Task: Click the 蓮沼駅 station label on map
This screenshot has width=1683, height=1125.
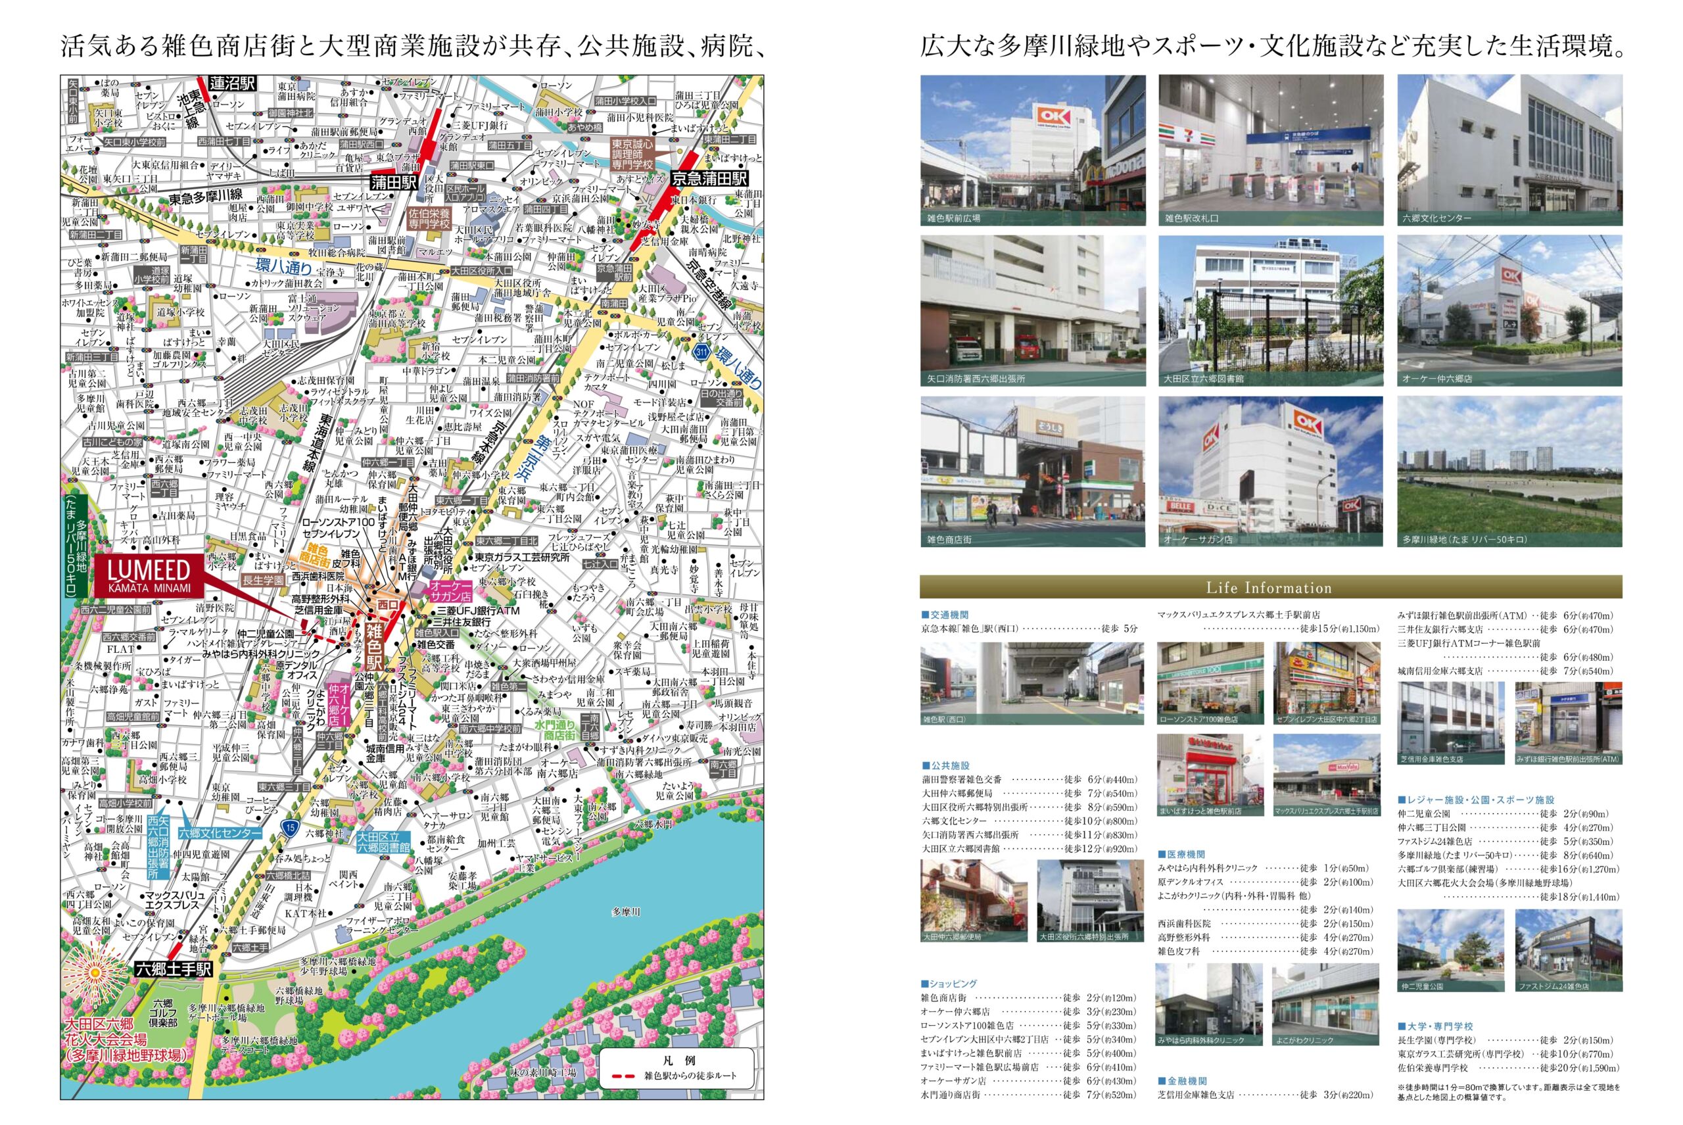Action: [233, 85]
